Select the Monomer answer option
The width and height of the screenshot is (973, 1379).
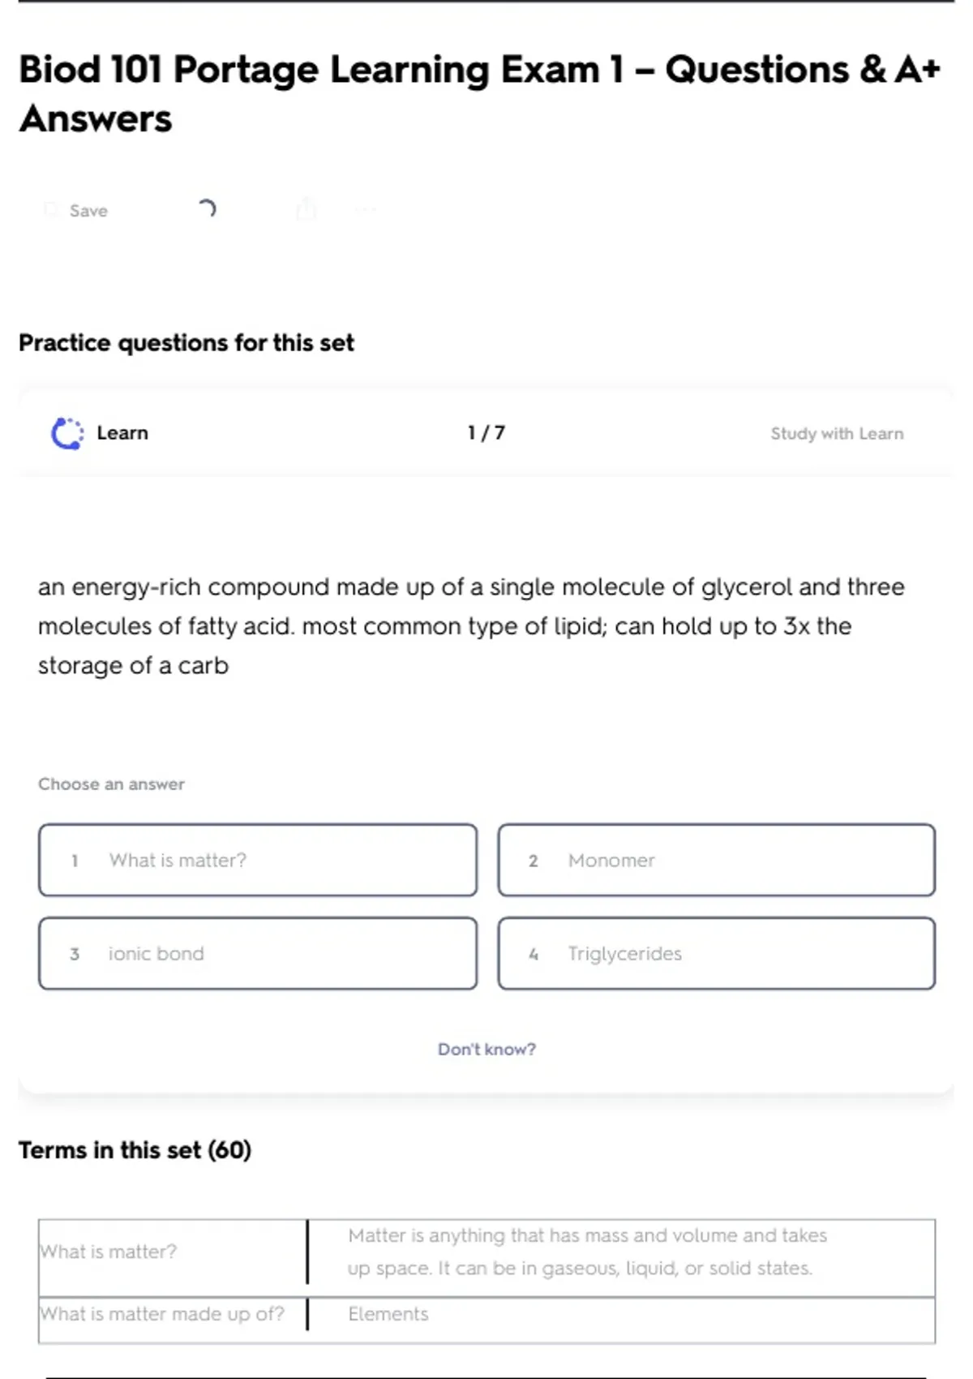click(717, 860)
